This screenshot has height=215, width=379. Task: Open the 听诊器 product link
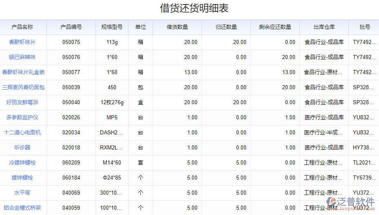[22, 147]
